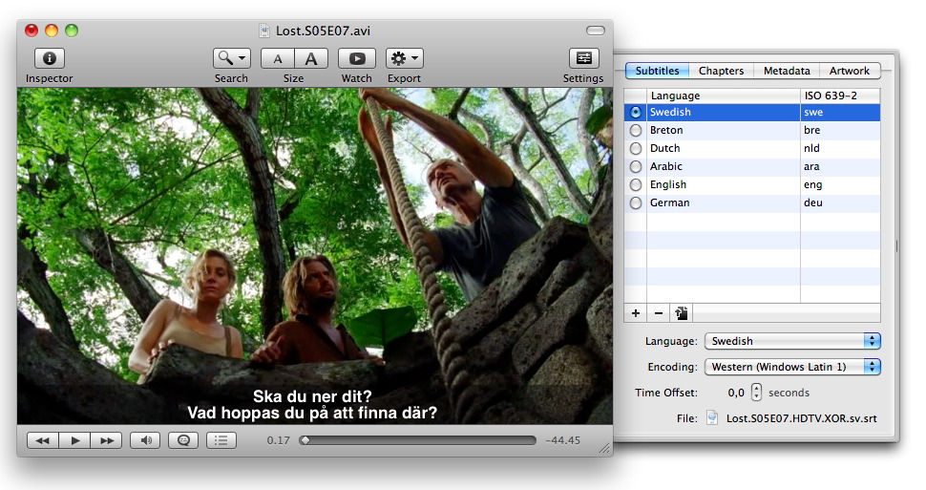Screen dimensions: 926x490
Task: Switch to the Chapters tab
Action: (x=721, y=71)
